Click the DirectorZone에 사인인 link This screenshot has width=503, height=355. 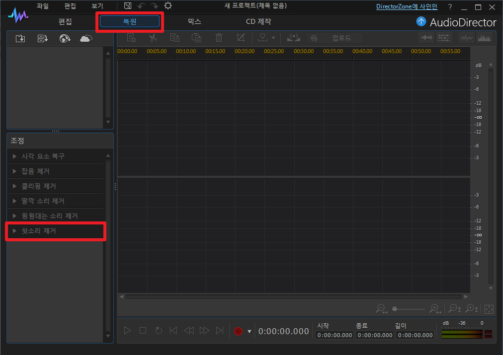(x=407, y=6)
